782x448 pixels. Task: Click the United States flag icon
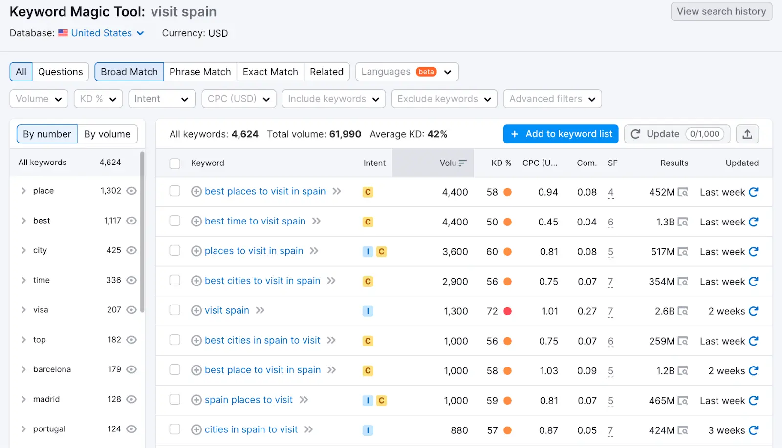click(x=63, y=33)
